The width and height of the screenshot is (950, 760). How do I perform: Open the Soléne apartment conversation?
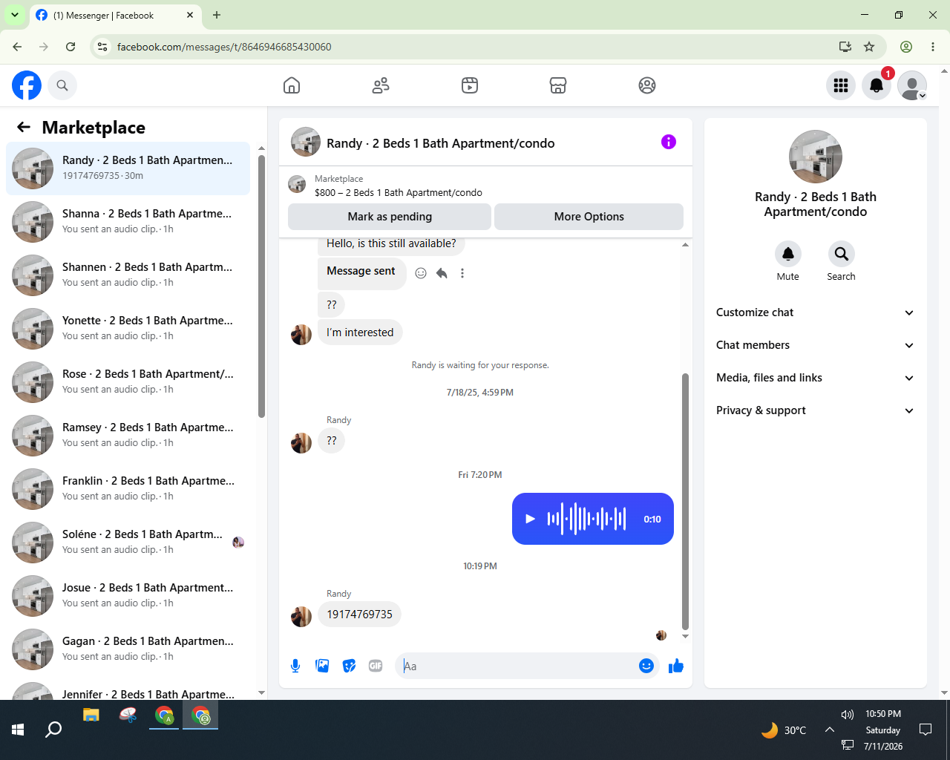point(128,543)
